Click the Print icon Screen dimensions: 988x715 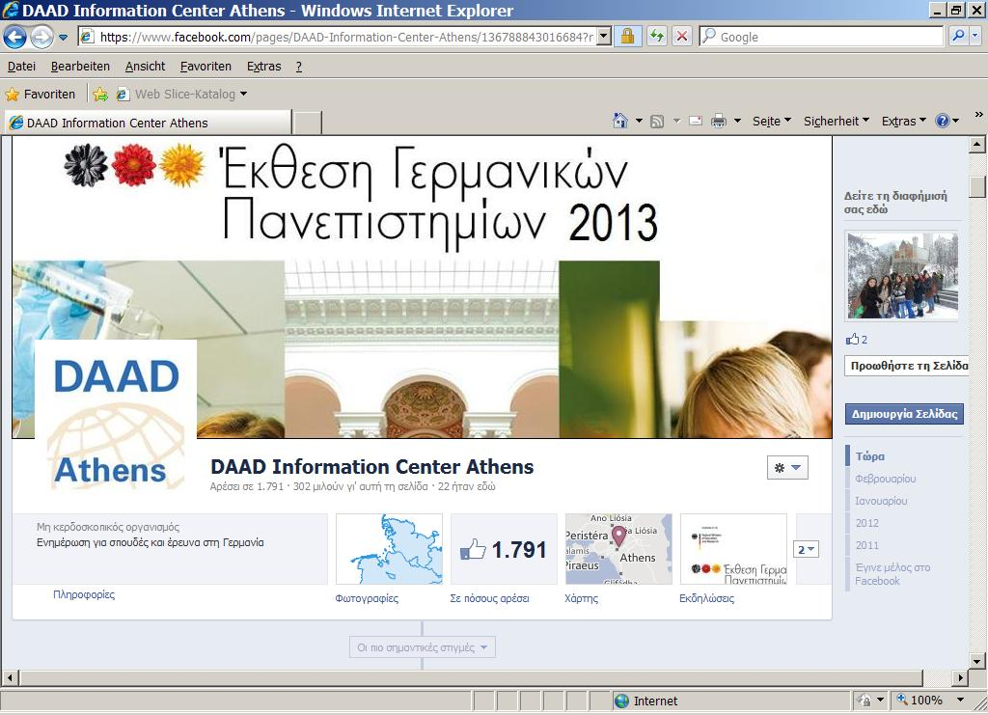pyautogui.click(x=718, y=121)
